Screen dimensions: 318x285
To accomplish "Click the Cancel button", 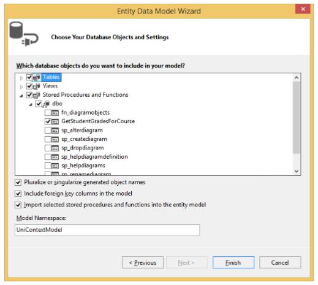I will click(x=280, y=262).
